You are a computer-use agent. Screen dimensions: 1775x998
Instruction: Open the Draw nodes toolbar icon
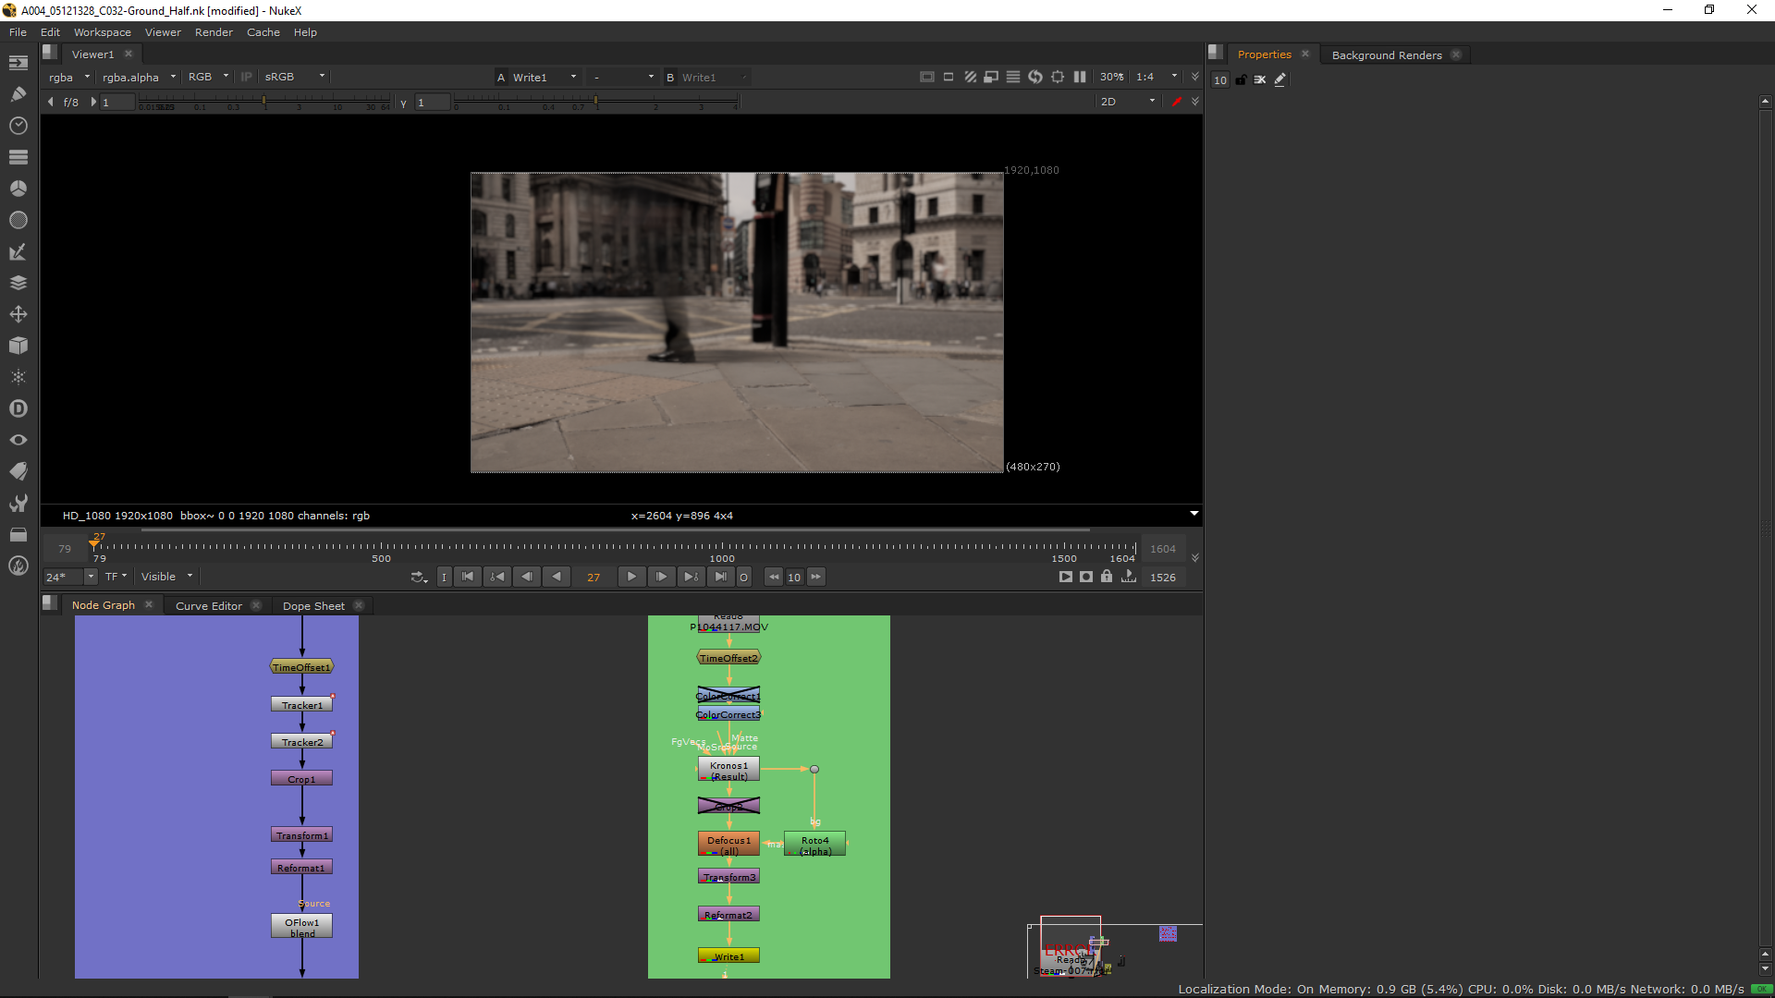18,94
